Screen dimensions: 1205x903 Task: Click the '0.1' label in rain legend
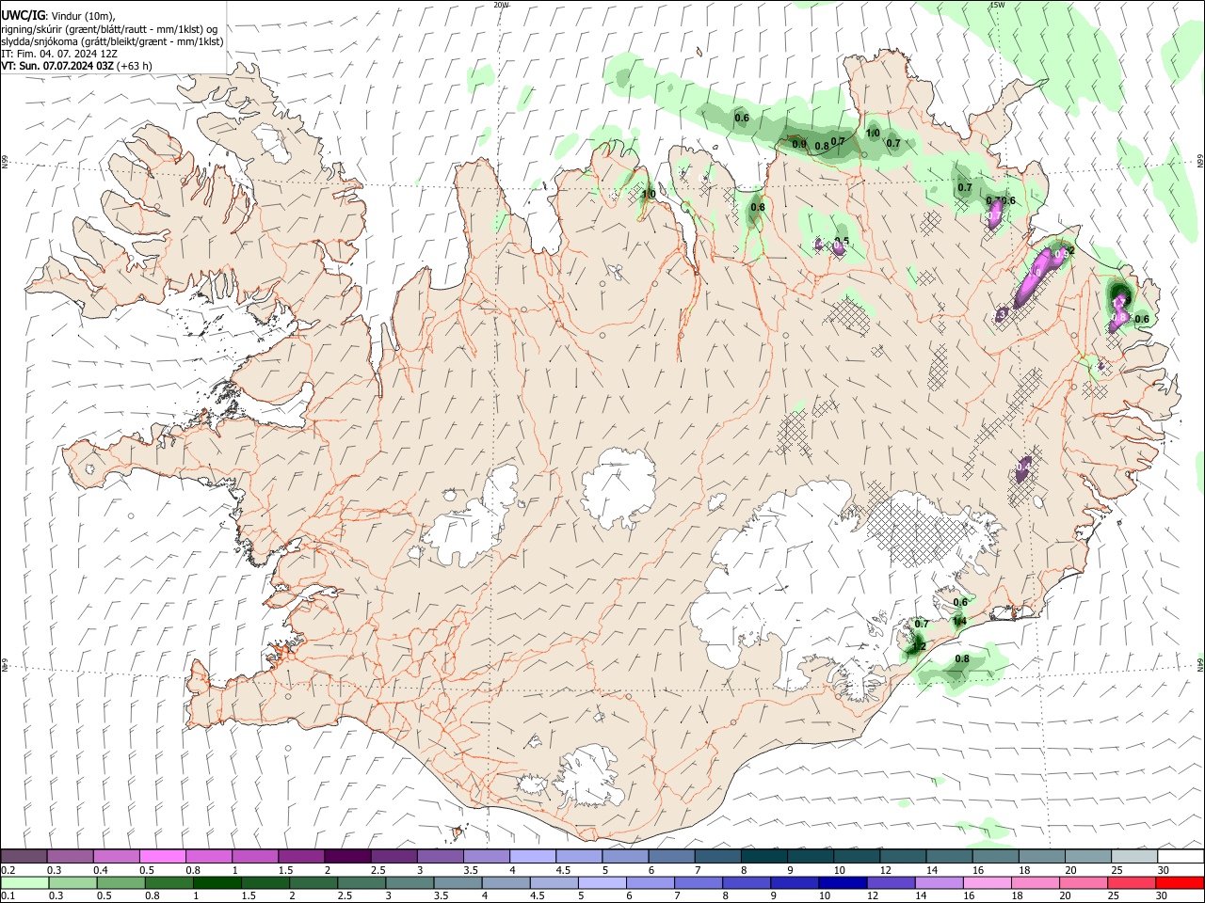8,895
